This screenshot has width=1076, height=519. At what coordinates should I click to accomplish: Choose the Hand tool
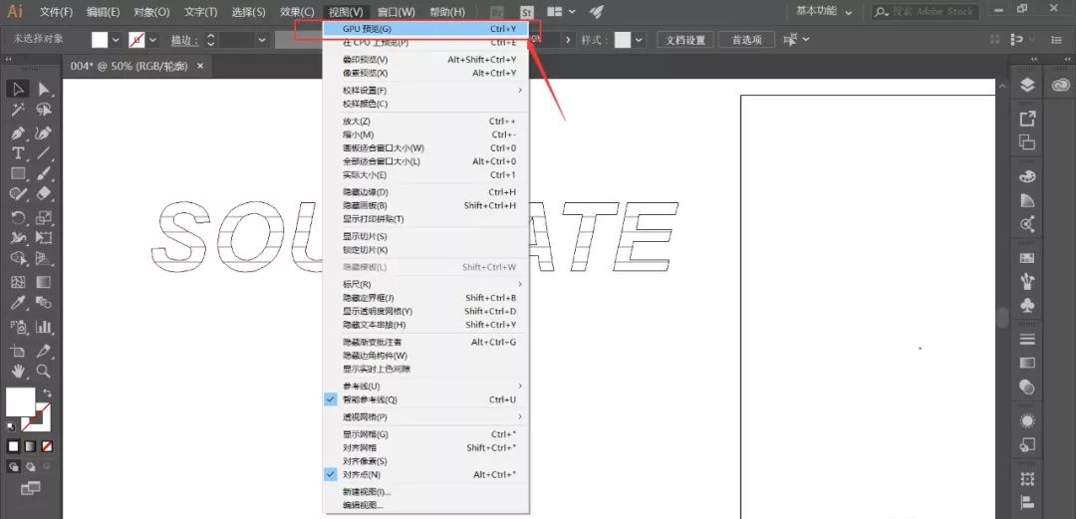point(18,372)
